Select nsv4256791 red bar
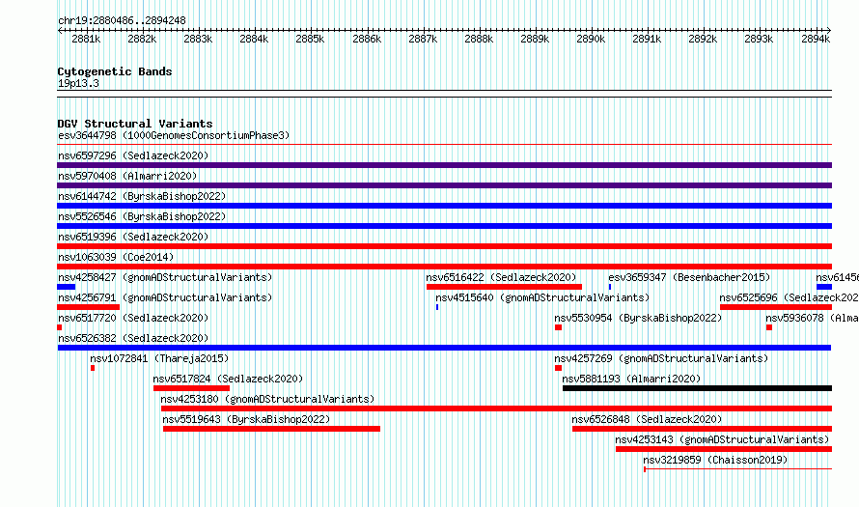Viewport: 859px width, 507px height. click(x=88, y=307)
